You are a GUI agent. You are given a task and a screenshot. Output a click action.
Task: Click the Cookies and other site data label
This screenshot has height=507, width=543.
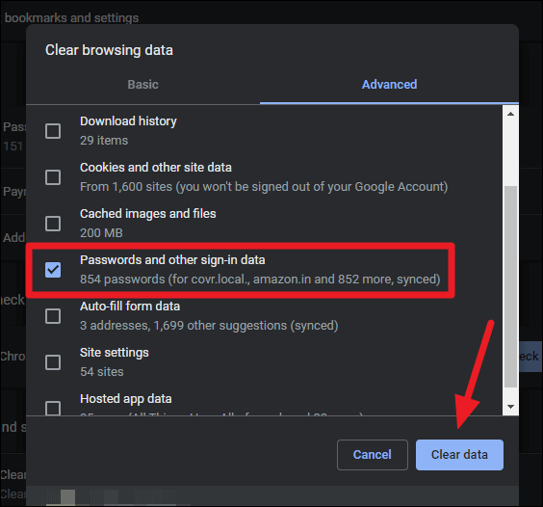click(156, 167)
